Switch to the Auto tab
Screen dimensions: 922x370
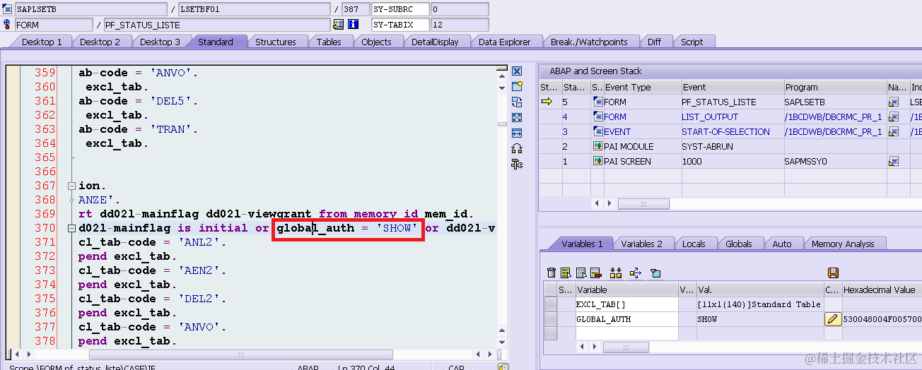coord(782,244)
